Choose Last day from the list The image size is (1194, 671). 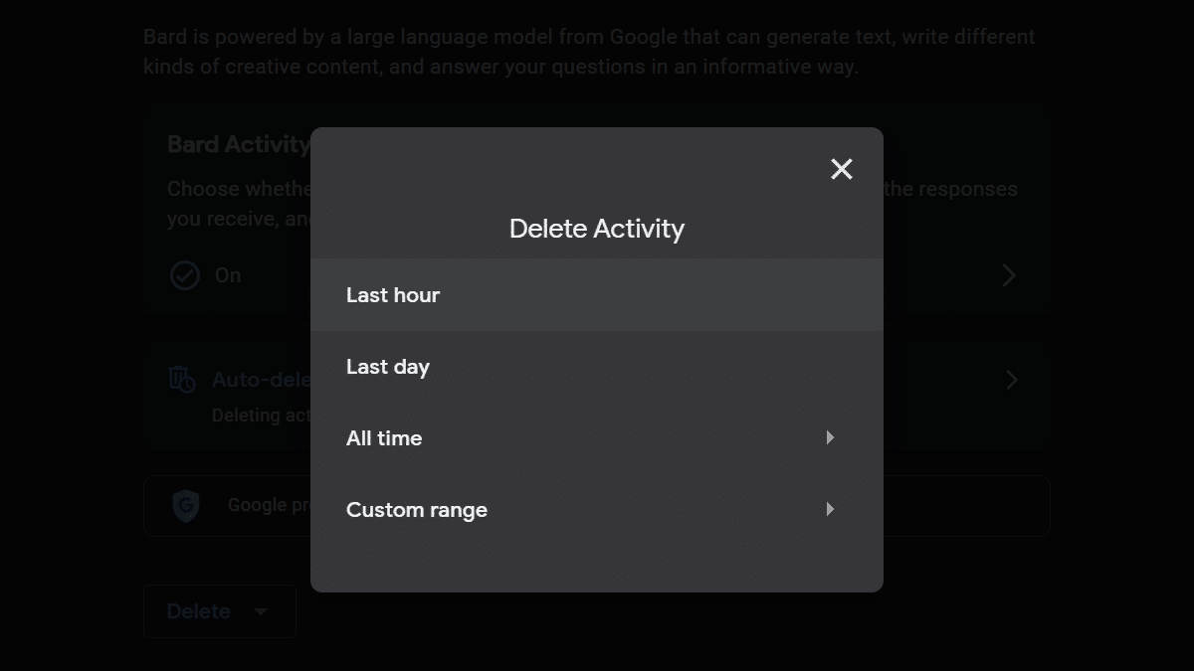point(388,367)
